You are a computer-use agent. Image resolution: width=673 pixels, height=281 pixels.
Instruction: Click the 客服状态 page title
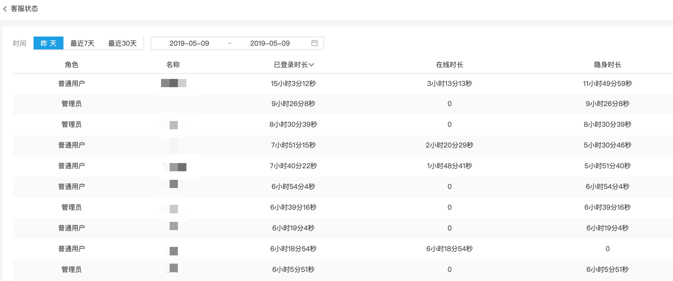(x=24, y=9)
